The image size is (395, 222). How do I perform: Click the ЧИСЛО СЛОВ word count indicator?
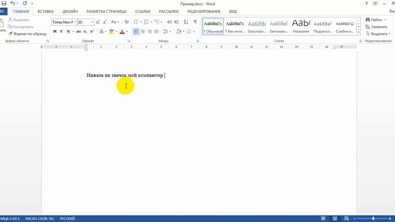point(39,218)
